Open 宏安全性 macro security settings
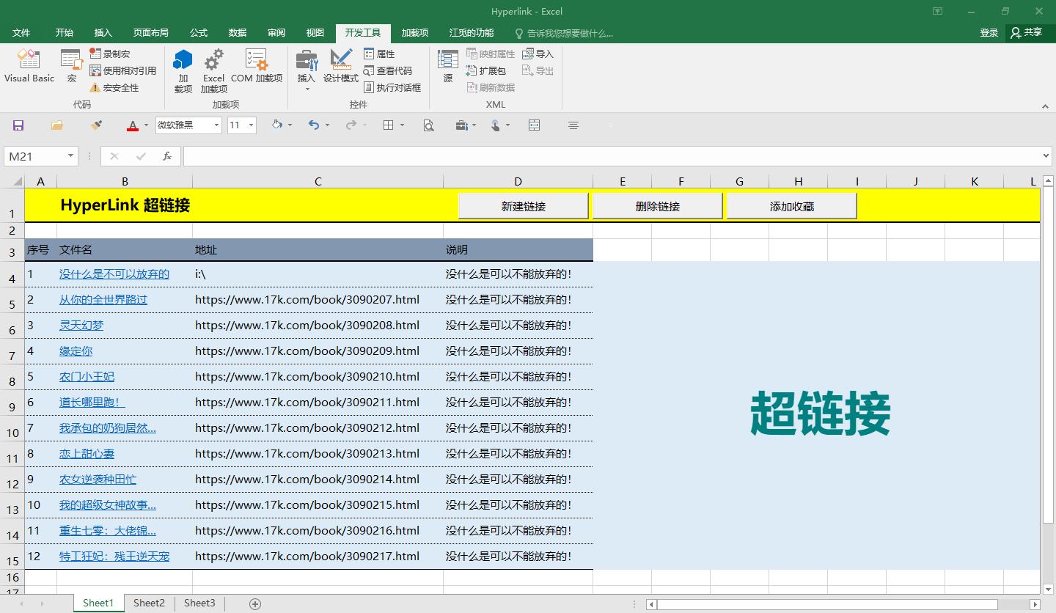The width and height of the screenshot is (1056, 613). (96, 88)
